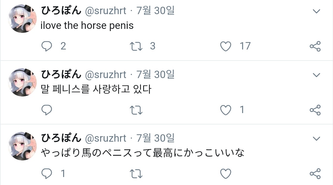Viewport: 333px width, 185px height.
Task: Share the English-language tweet
Action: tap(315, 46)
